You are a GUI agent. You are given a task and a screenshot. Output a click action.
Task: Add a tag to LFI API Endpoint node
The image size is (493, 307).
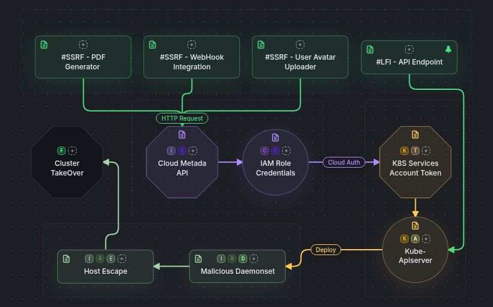[409, 49]
